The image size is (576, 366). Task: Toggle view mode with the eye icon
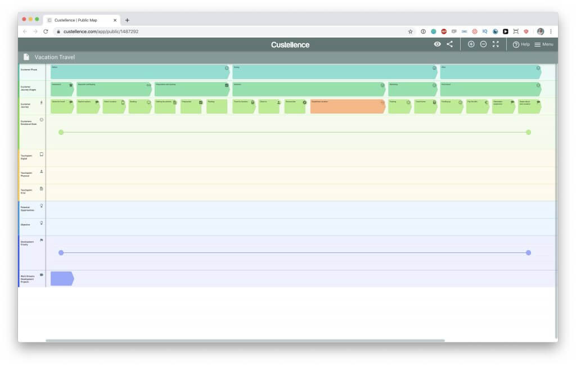click(x=437, y=44)
